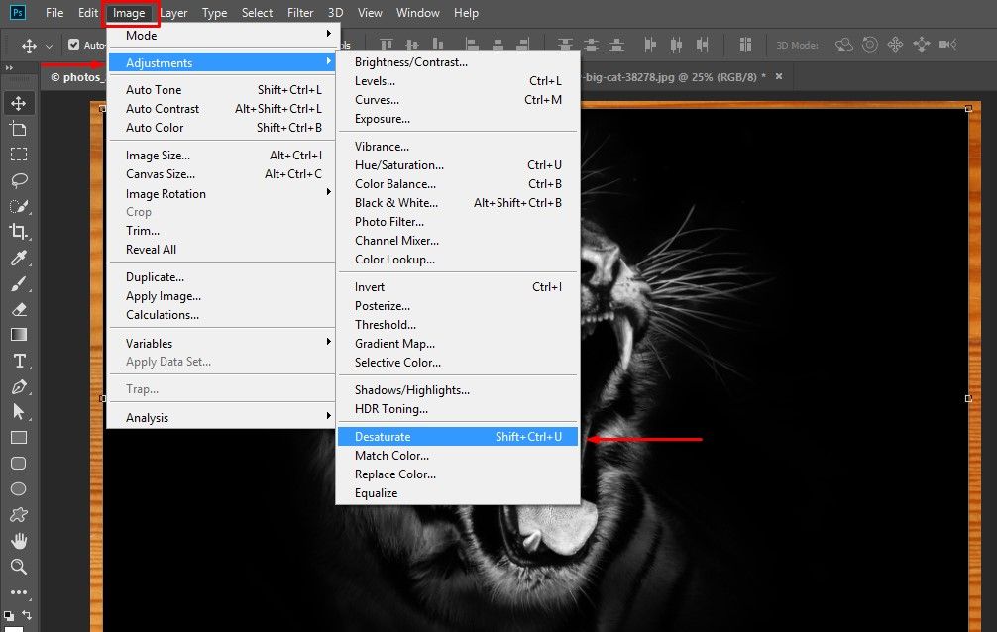Click the Auto-Align Layers icon

pos(745,44)
